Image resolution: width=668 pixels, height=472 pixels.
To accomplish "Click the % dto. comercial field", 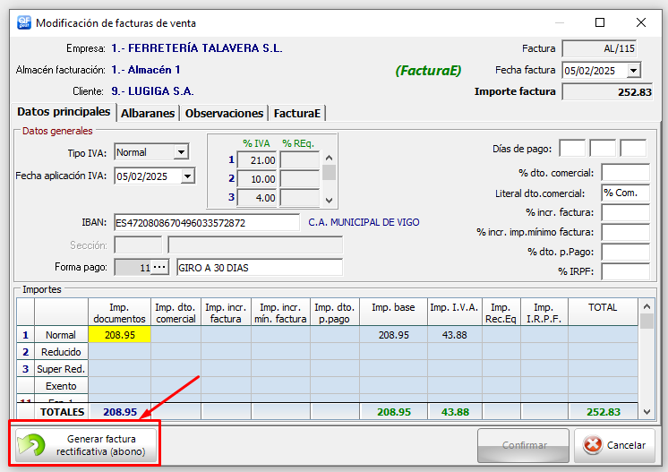I will (625, 173).
